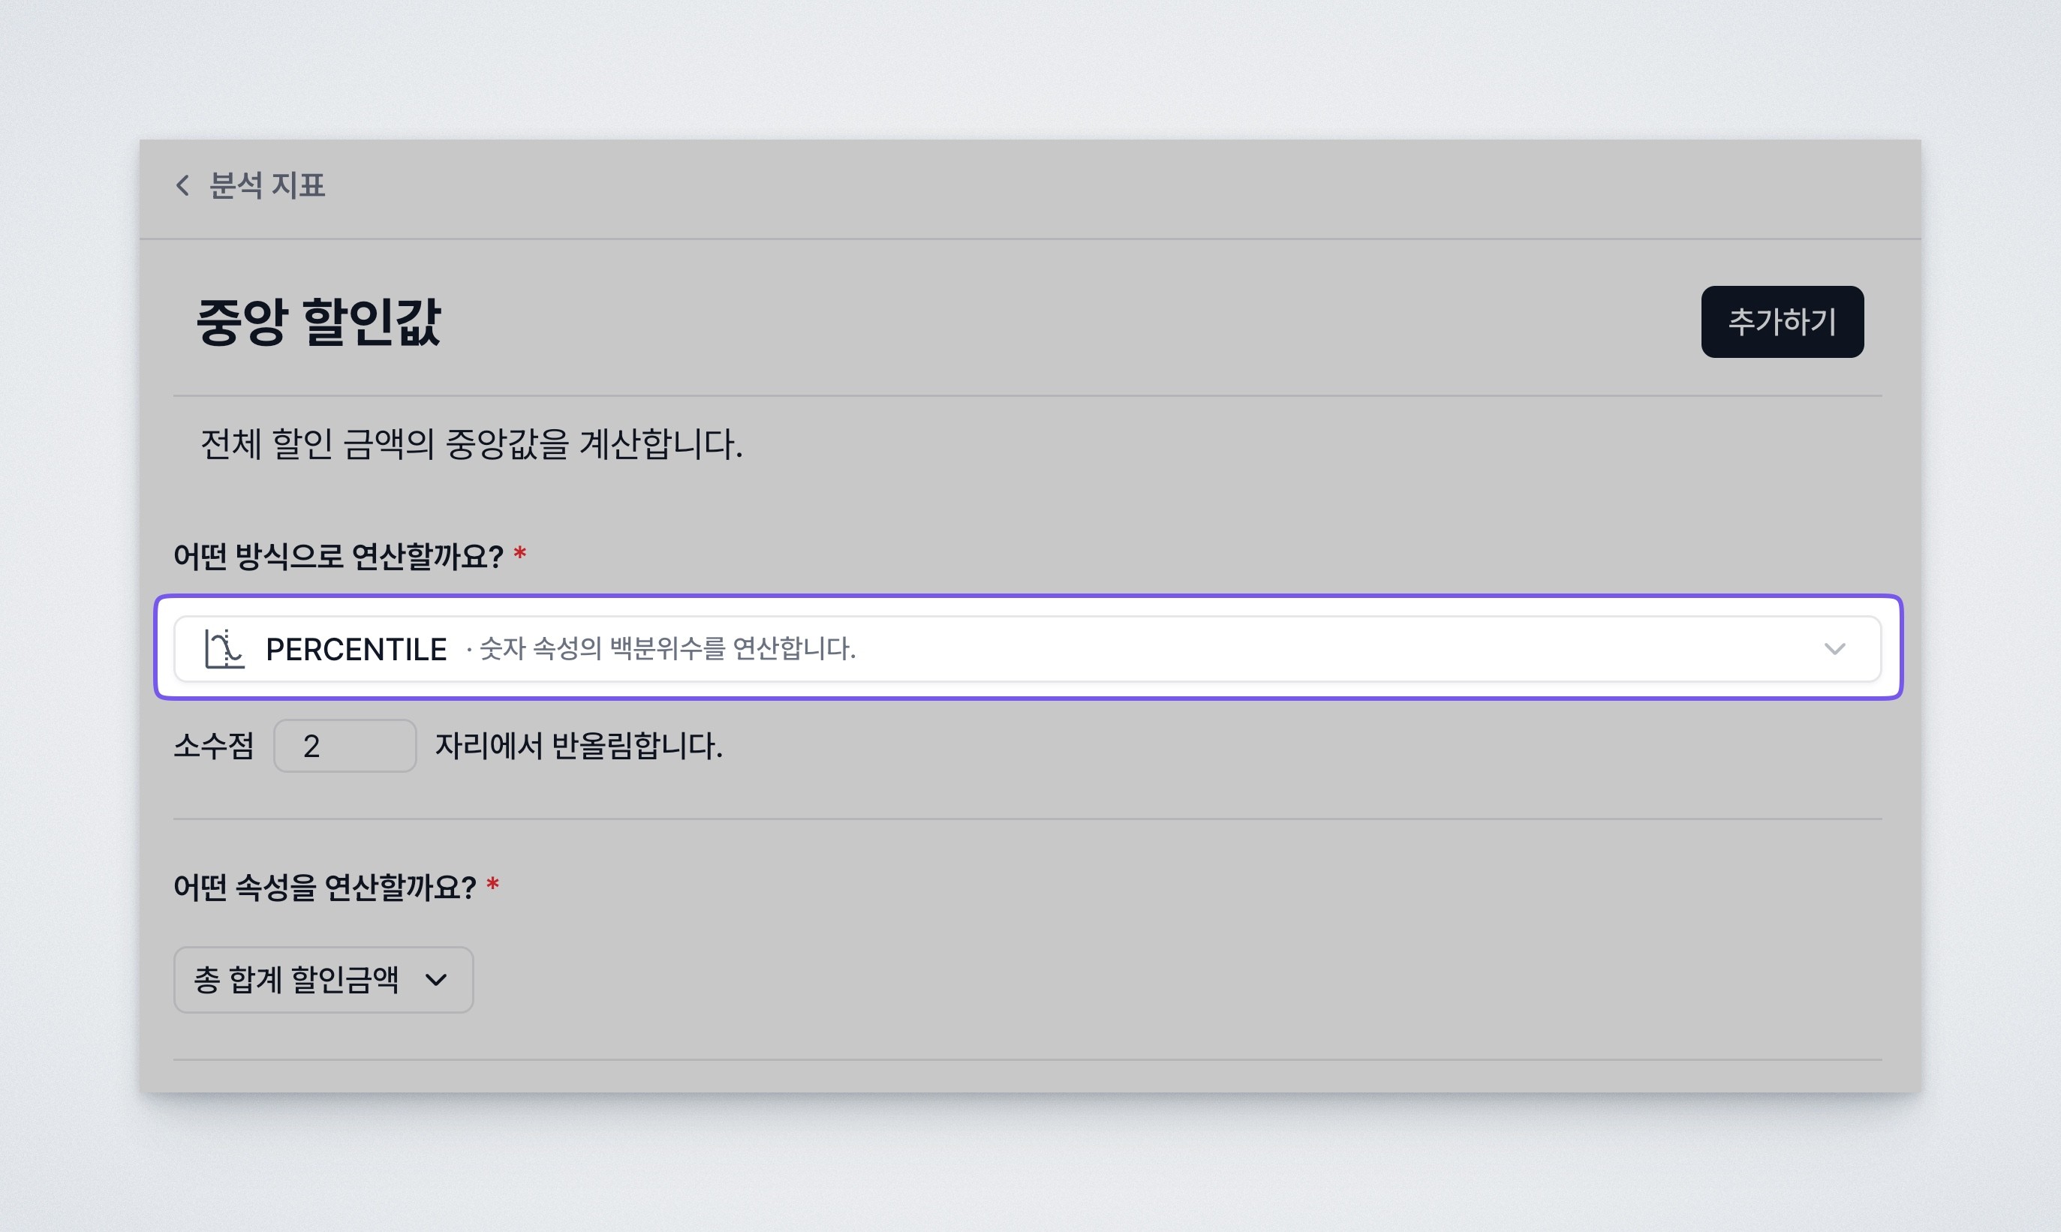Click the back chevron arrow icon
2061x1232 pixels.
[x=182, y=185]
